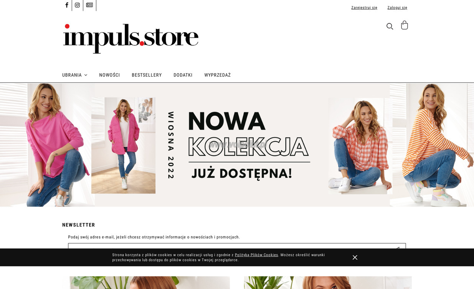Open the shopping bag cart icon
The width and height of the screenshot is (474, 289).
(x=404, y=25)
